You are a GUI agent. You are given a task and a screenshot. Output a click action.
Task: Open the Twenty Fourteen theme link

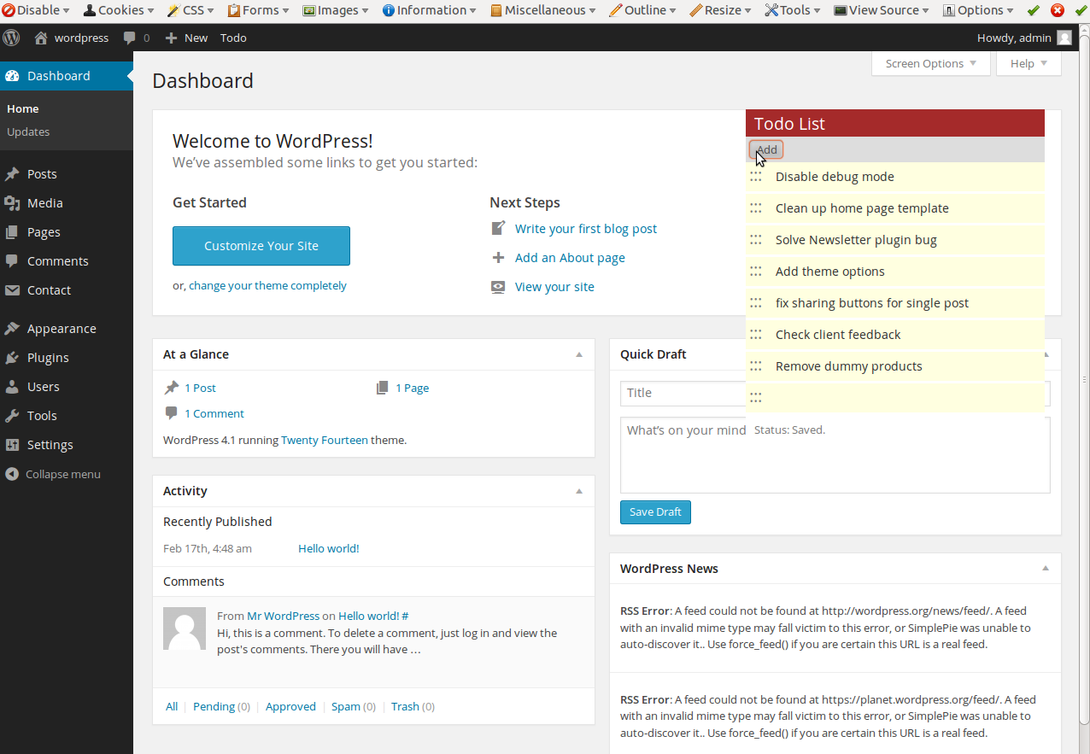[x=325, y=441]
